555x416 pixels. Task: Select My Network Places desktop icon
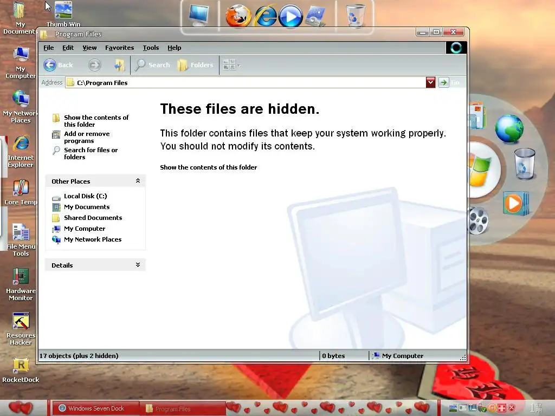click(x=20, y=107)
